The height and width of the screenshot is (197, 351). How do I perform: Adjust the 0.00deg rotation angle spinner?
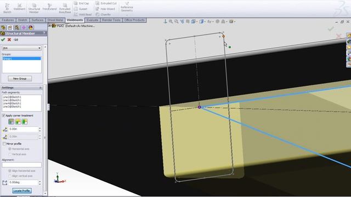(x=40, y=182)
